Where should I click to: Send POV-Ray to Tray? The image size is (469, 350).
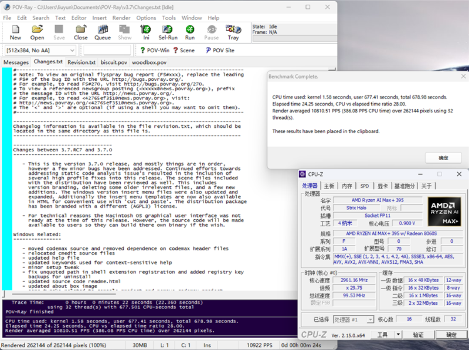tap(233, 33)
